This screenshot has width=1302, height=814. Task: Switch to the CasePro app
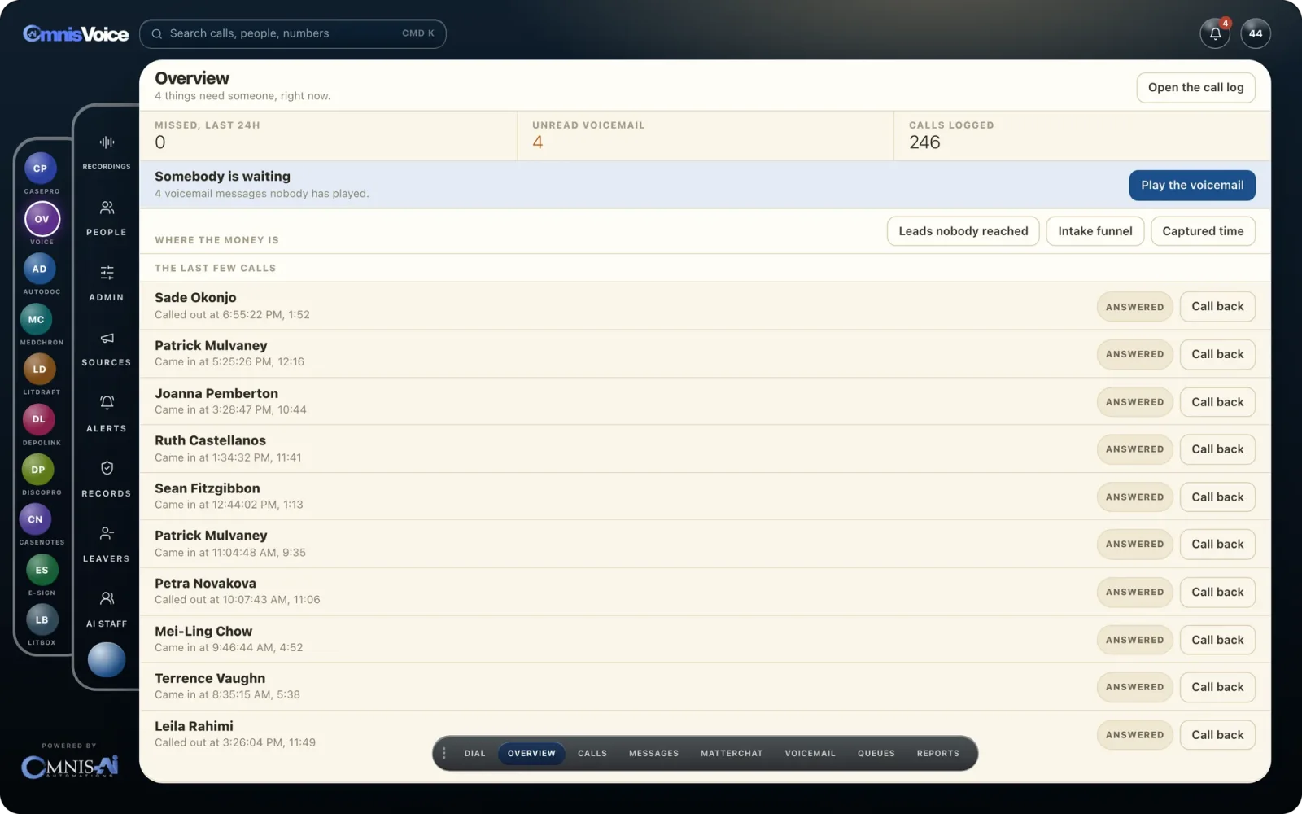click(x=41, y=168)
